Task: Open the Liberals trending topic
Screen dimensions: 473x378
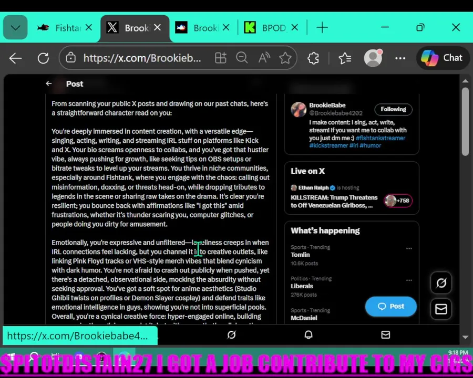Action: point(302,286)
